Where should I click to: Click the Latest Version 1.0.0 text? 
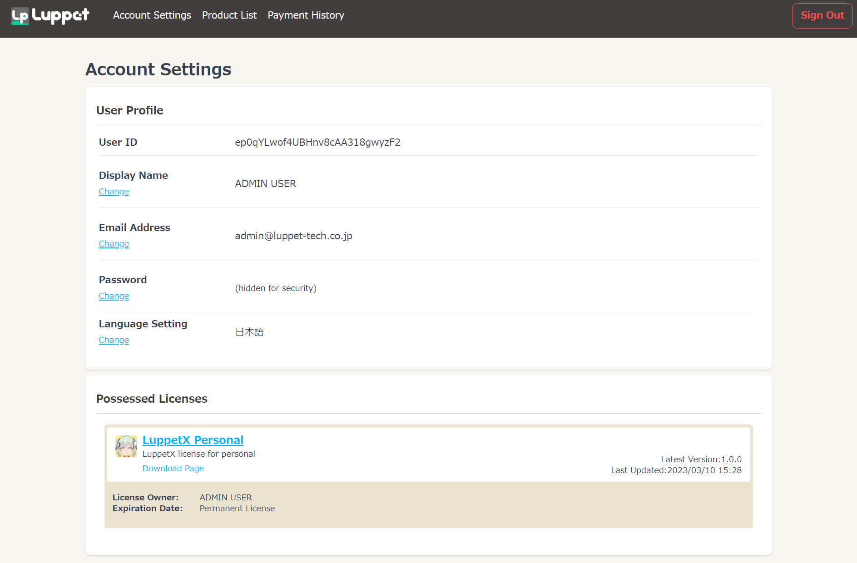[701, 459]
